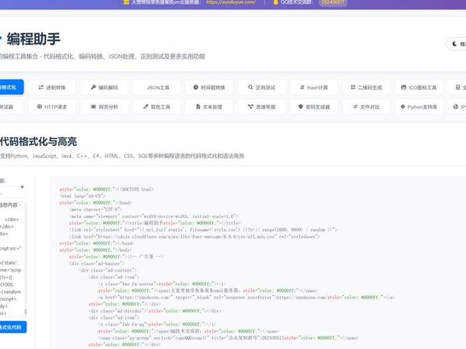
Task: Switch to the JSON工具 tab
Action: [157, 87]
